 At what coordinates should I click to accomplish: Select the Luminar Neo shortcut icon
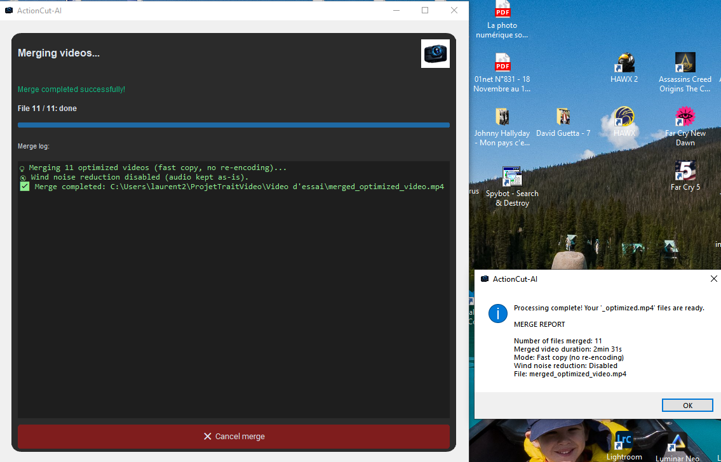pyautogui.click(x=677, y=447)
